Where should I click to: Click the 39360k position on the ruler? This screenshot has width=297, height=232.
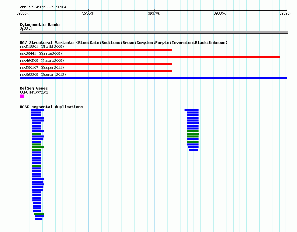point(88,13)
